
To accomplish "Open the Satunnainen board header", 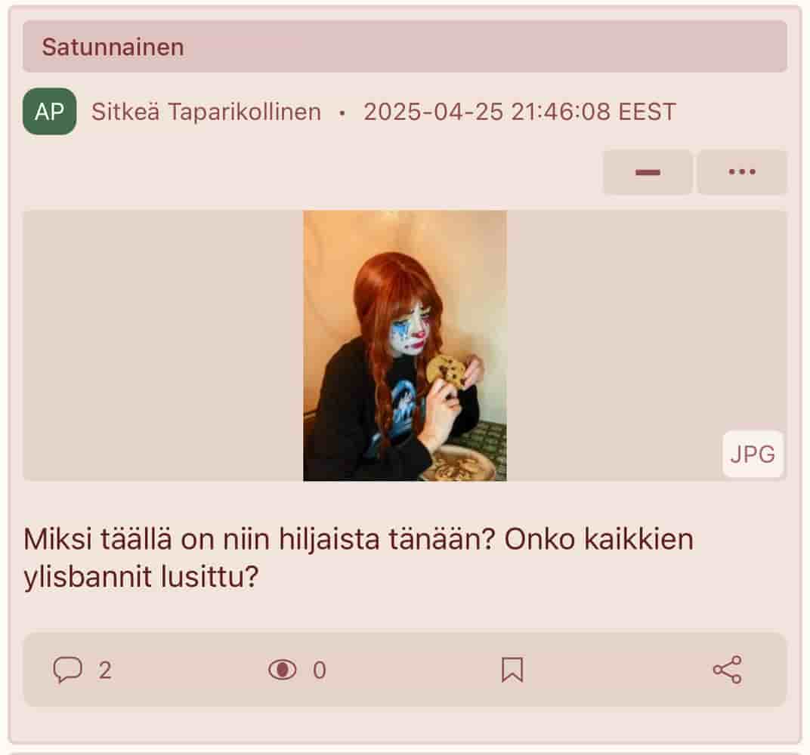I will (404, 47).
